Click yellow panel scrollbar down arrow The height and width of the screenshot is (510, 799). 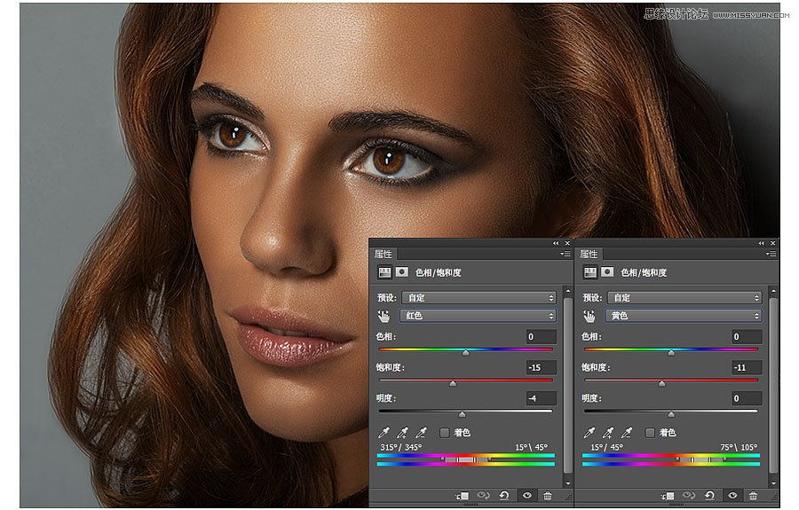pos(773,483)
